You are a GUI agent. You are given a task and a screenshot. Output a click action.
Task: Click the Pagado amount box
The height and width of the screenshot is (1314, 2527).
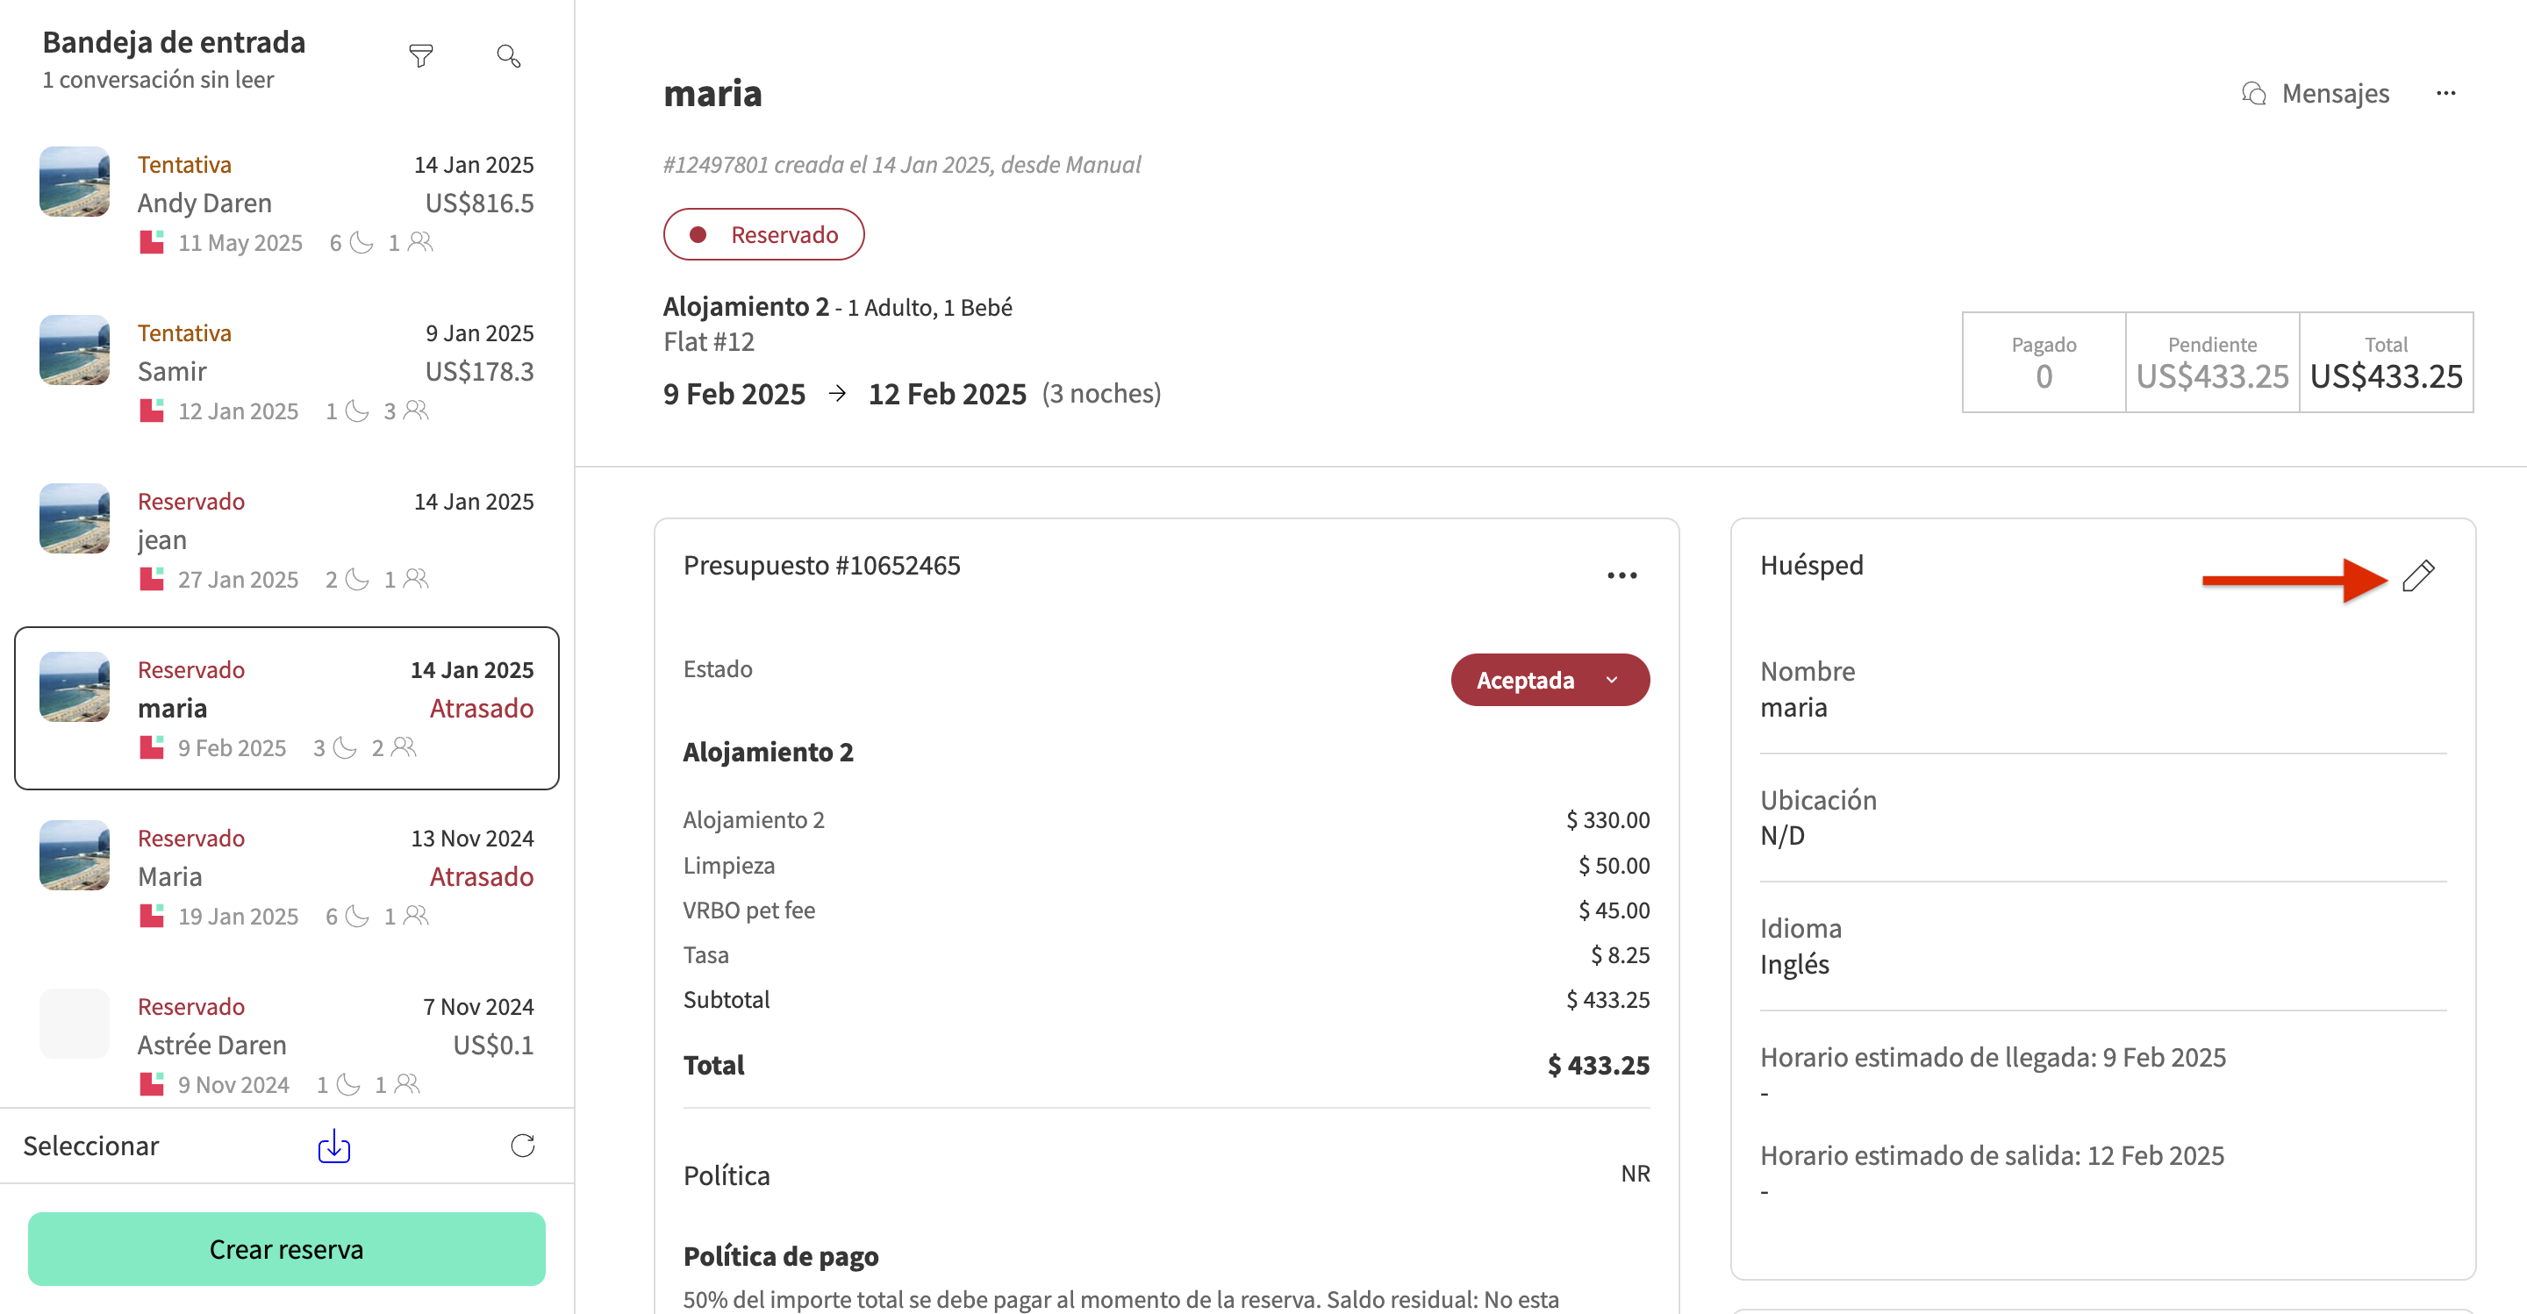tap(2043, 363)
